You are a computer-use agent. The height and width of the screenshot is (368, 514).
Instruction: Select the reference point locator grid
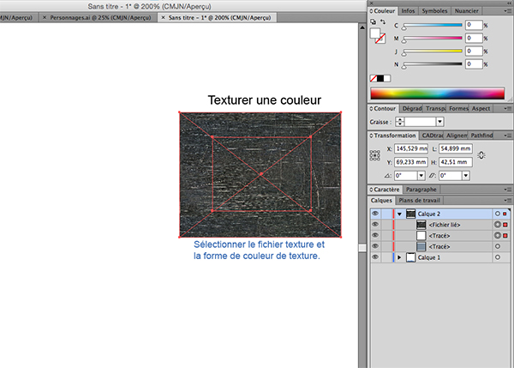(x=374, y=155)
